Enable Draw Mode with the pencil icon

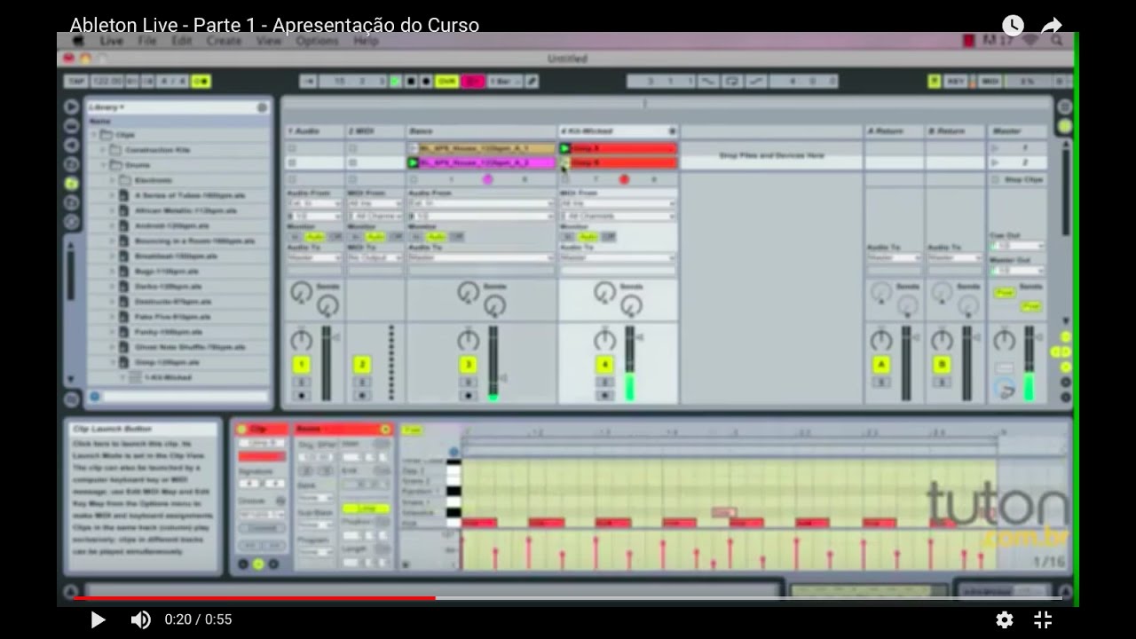tap(532, 82)
